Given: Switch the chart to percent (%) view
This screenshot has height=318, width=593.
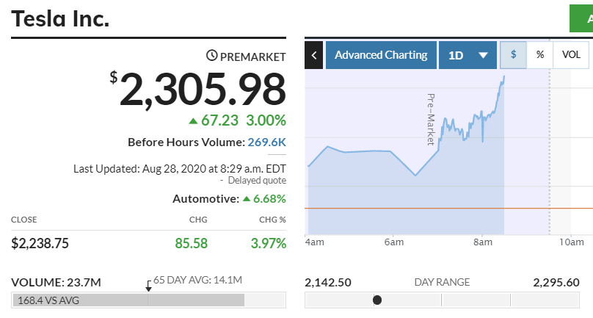Looking at the screenshot, I should click(540, 55).
